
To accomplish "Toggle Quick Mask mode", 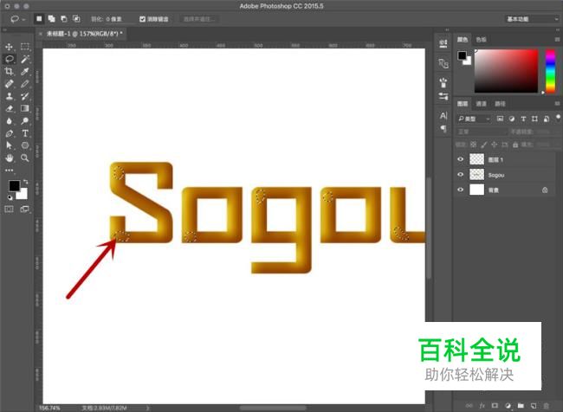I will (x=9, y=209).
